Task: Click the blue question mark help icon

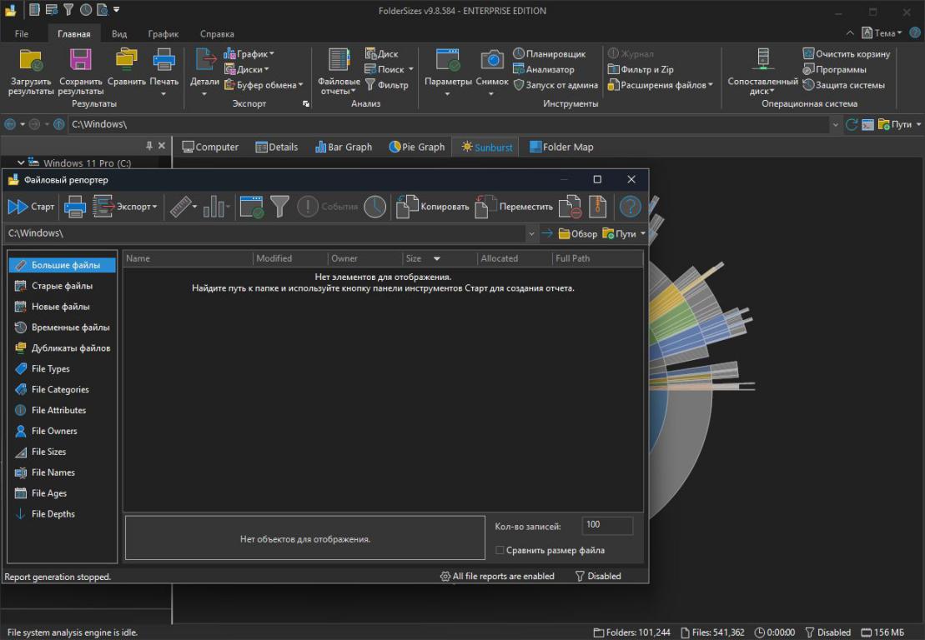Action: click(x=630, y=207)
